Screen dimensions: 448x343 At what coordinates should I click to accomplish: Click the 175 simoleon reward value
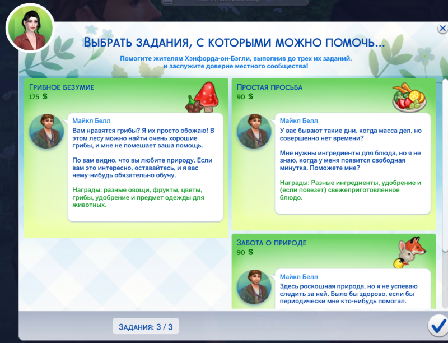(38, 96)
